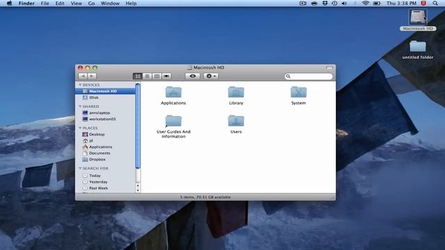Click the status bar text about available space
This screenshot has width=445, height=250.
point(205,197)
